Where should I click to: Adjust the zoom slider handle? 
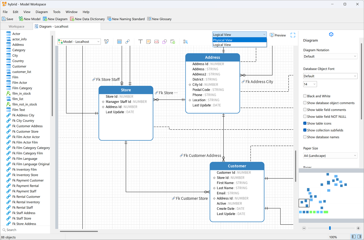pos(330,228)
